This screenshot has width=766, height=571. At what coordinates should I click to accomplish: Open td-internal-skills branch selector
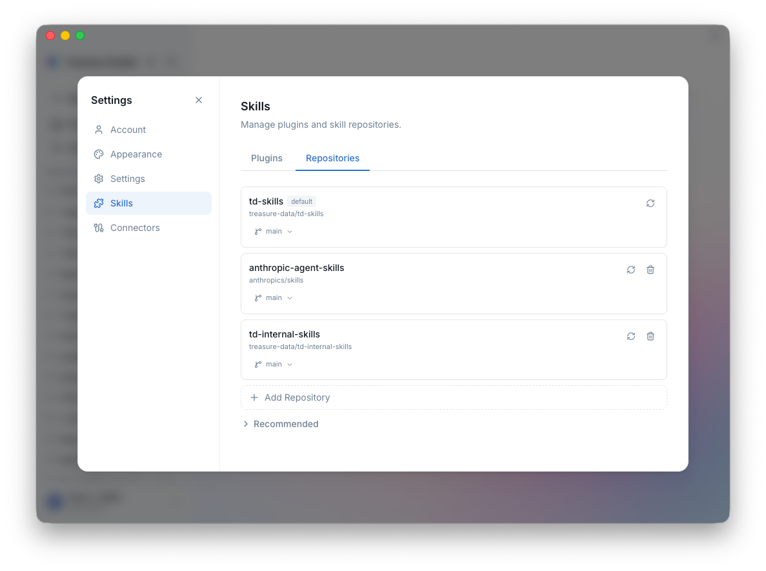click(272, 364)
